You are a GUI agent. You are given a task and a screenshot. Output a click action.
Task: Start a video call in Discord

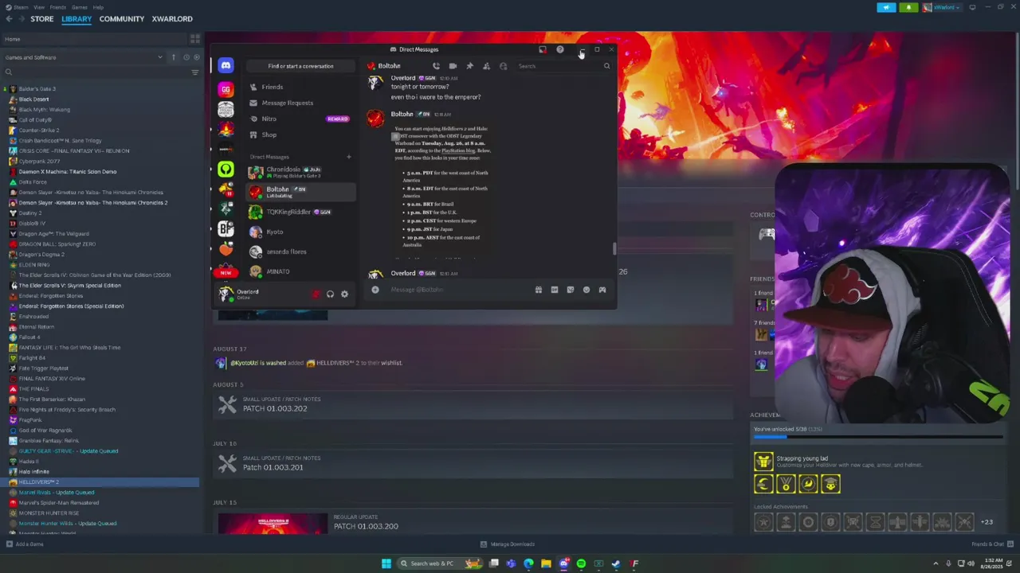pyautogui.click(x=453, y=66)
